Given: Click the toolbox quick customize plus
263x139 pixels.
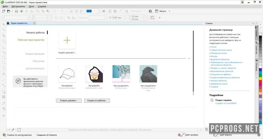Looking at the screenshot, I should click(x=4, y=116).
